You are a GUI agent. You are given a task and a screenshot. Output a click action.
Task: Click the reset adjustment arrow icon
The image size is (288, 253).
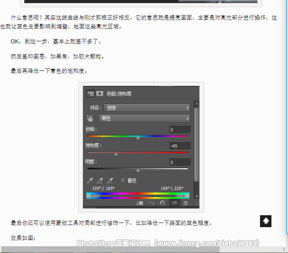[162, 203]
